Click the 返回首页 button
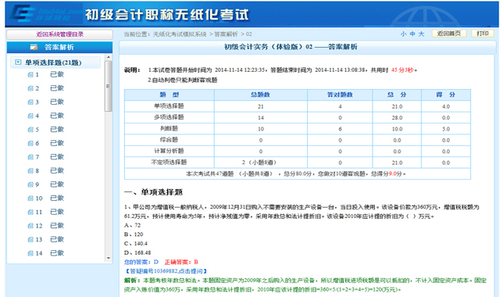The width and height of the screenshot is (500, 297). [448, 34]
